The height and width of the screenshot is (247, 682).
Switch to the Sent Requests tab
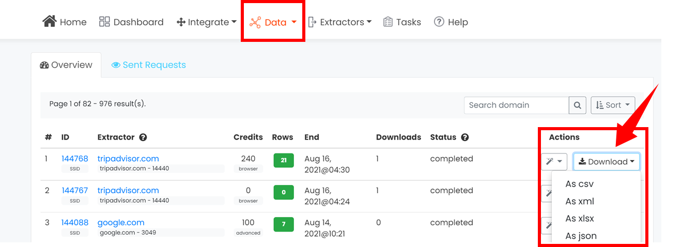pyautogui.click(x=149, y=65)
